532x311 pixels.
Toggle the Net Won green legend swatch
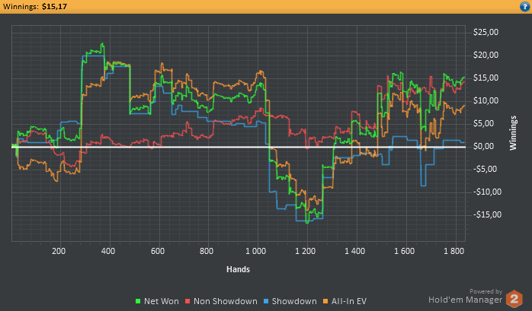(138, 301)
